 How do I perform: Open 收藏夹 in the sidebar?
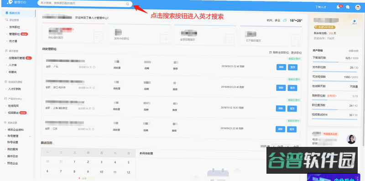click(13, 72)
